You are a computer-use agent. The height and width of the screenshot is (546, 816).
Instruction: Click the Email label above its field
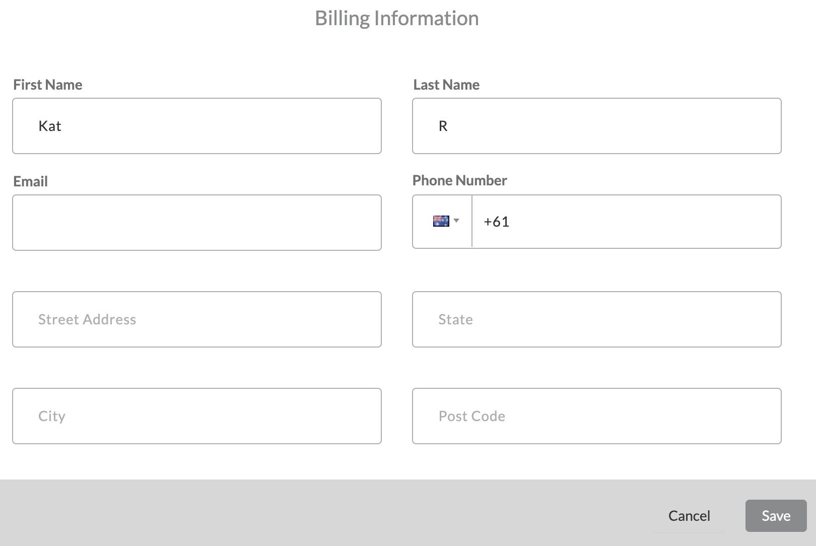pyautogui.click(x=30, y=181)
